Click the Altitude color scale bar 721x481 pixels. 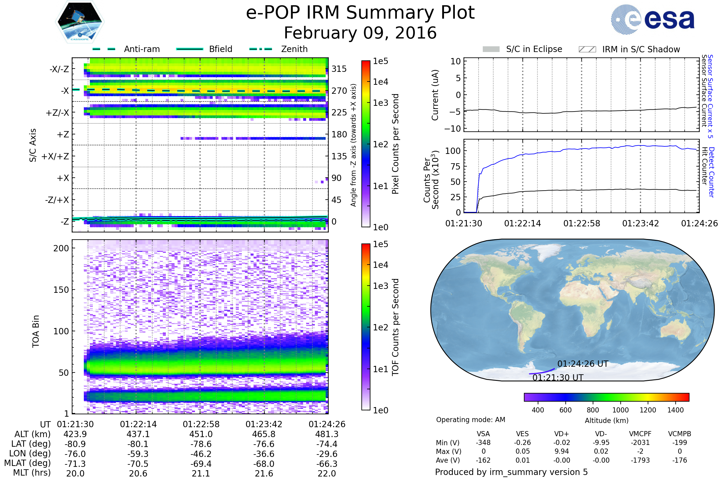click(606, 397)
